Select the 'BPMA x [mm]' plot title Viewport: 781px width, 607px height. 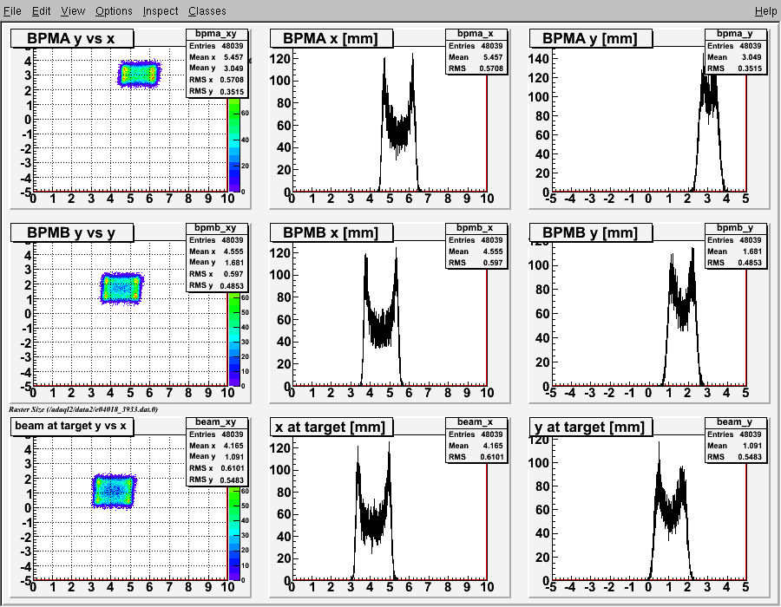tap(331, 38)
